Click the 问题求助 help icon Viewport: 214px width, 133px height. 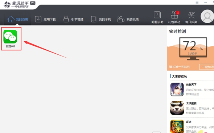tap(157, 15)
